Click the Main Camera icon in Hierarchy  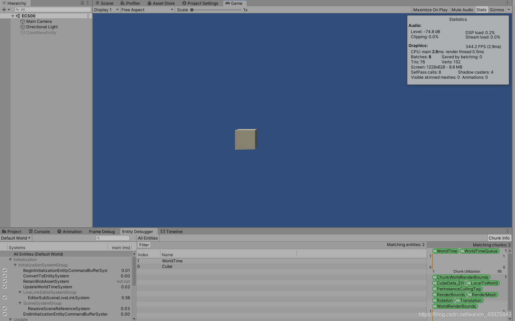click(x=24, y=21)
